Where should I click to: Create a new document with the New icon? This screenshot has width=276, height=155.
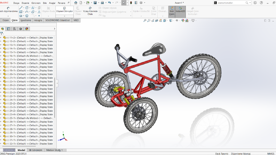[81, 3]
